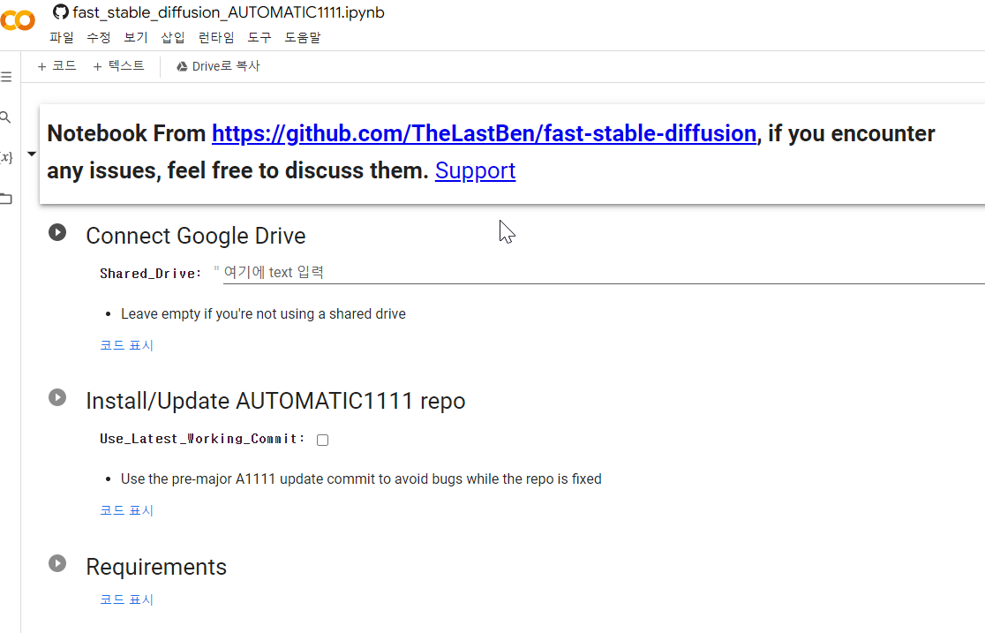
Task: Click the Google Drive icon in toolbar
Action: 182,66
